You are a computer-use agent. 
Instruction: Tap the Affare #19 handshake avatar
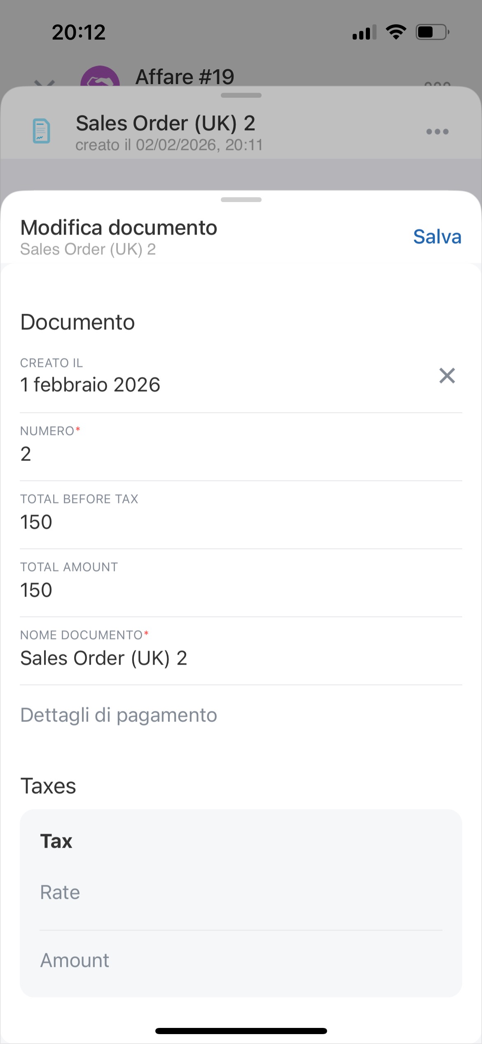pyautogui.click(x=100, y=79)
